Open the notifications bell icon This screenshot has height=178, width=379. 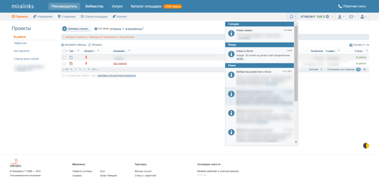coord(291,17)
